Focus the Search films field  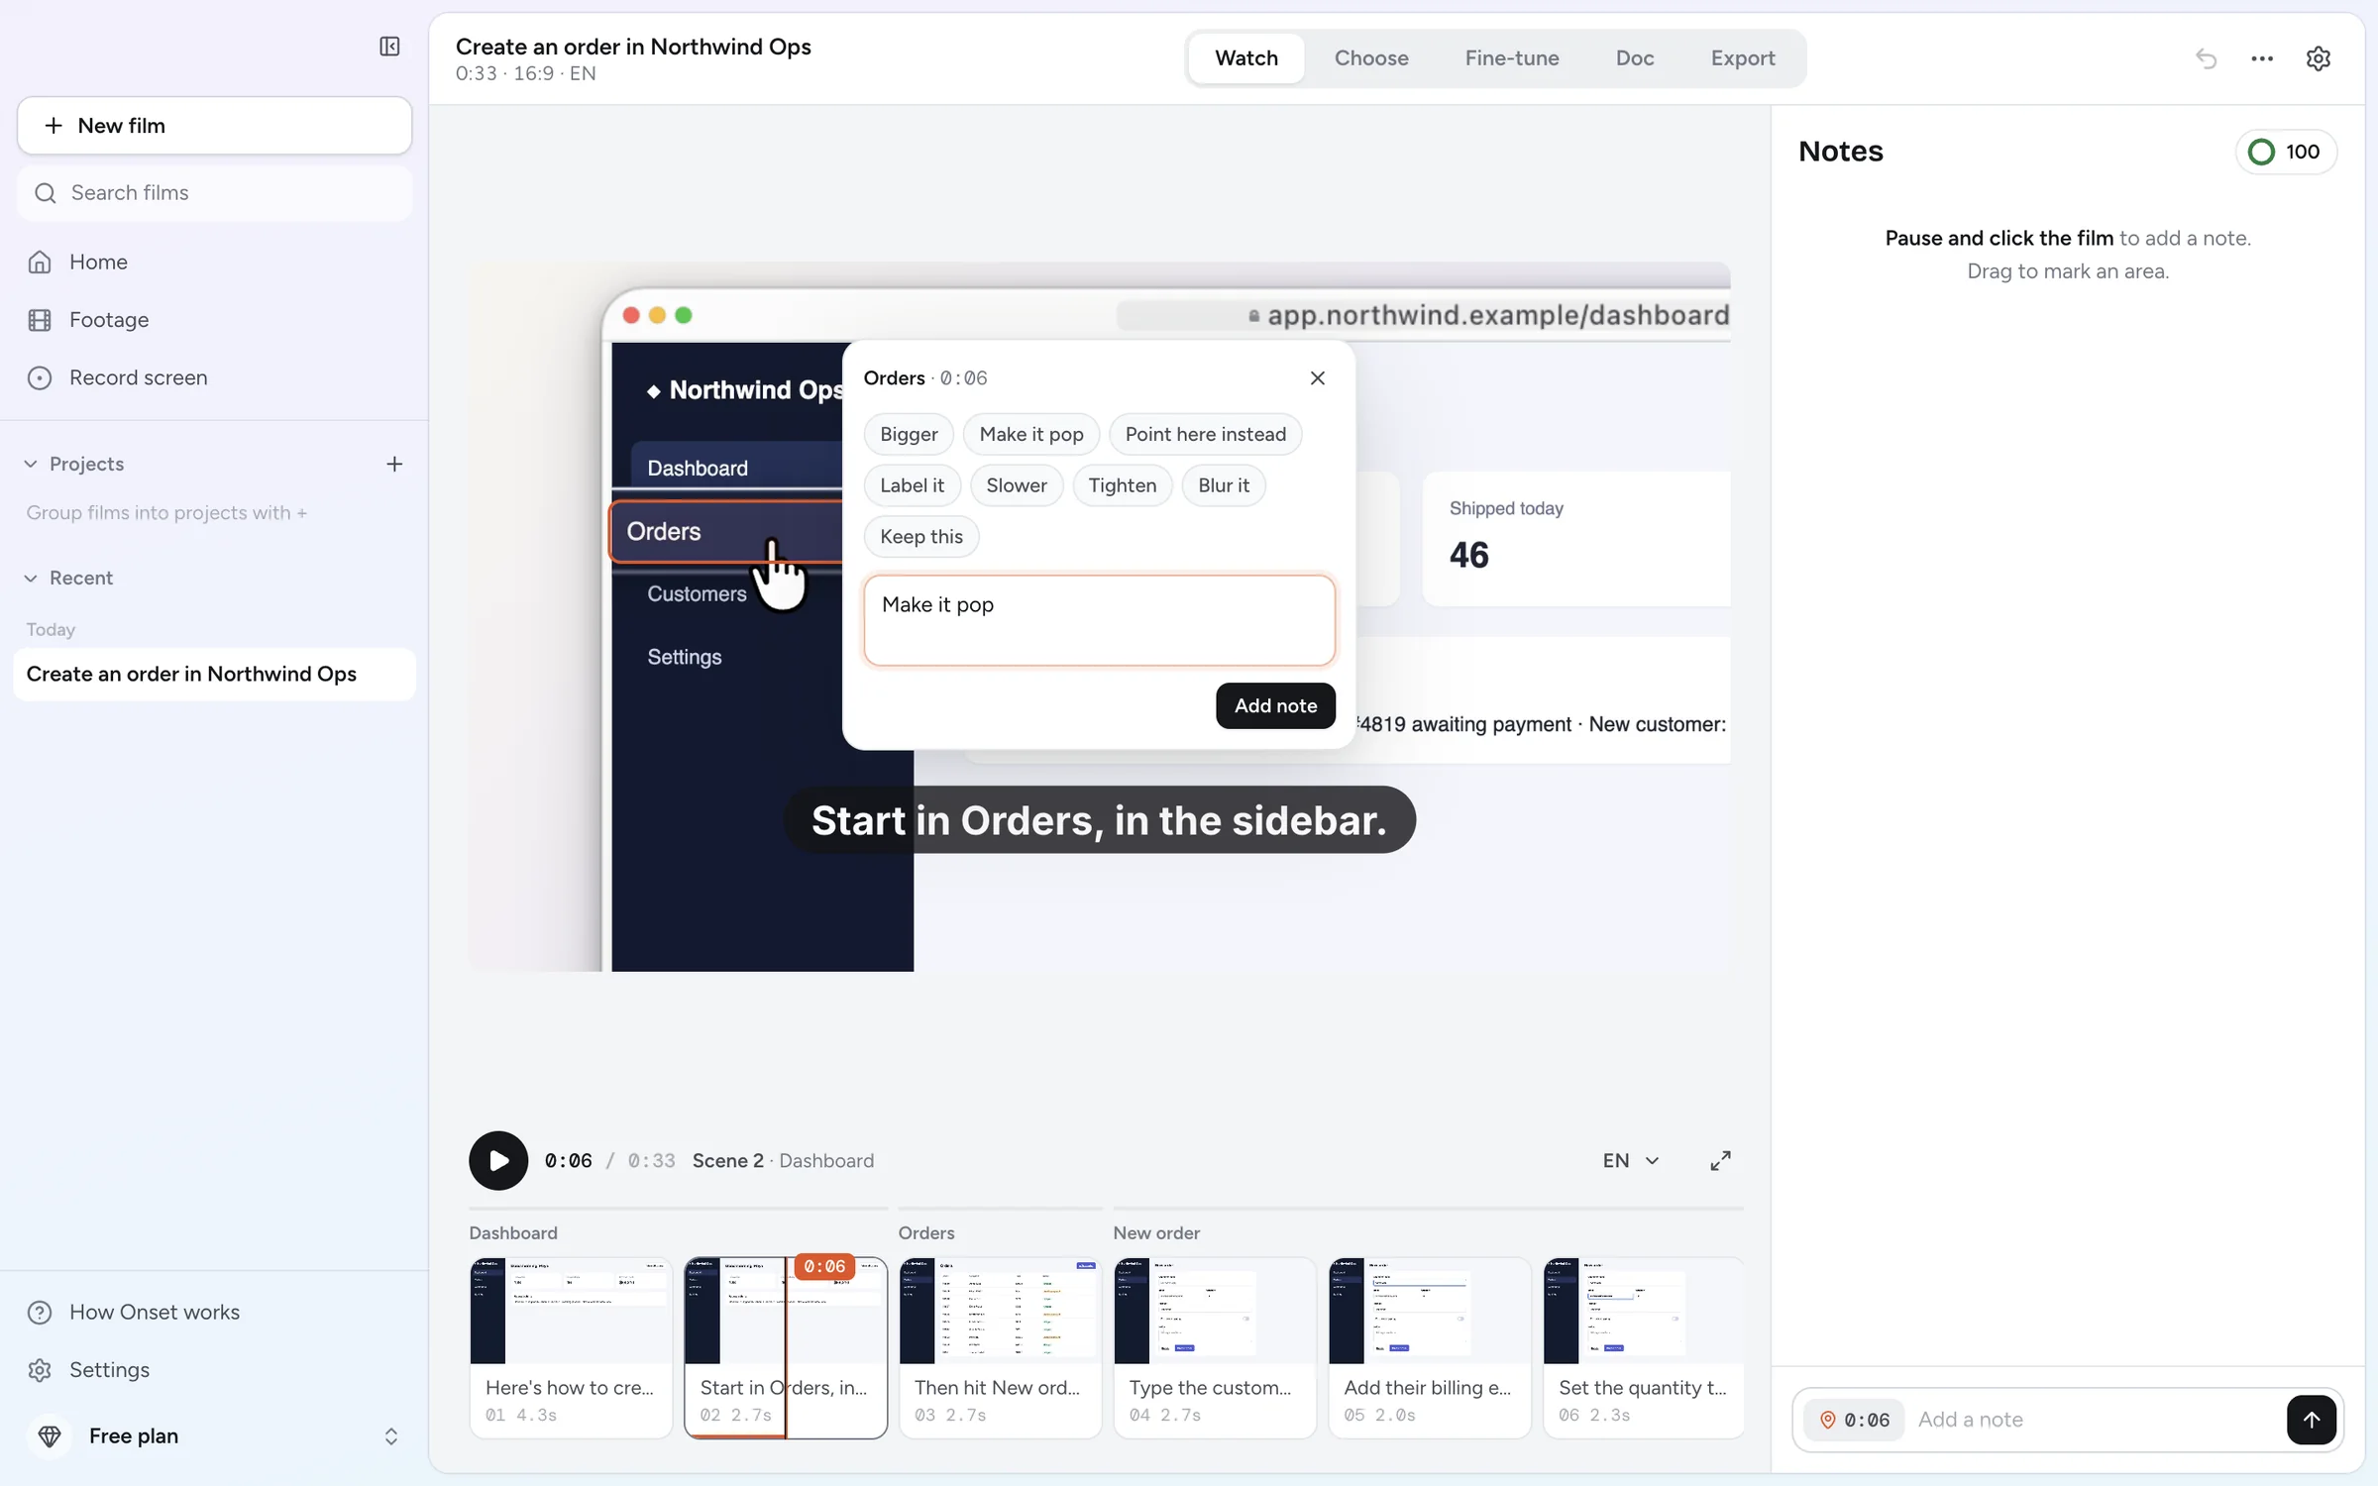214,193
